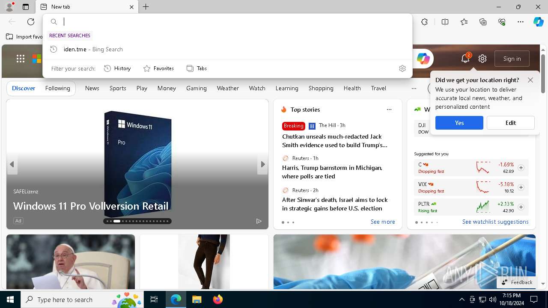Select recent search iden.tme
The width and height of the screenshot is (548, 308).
coord(227,49)
